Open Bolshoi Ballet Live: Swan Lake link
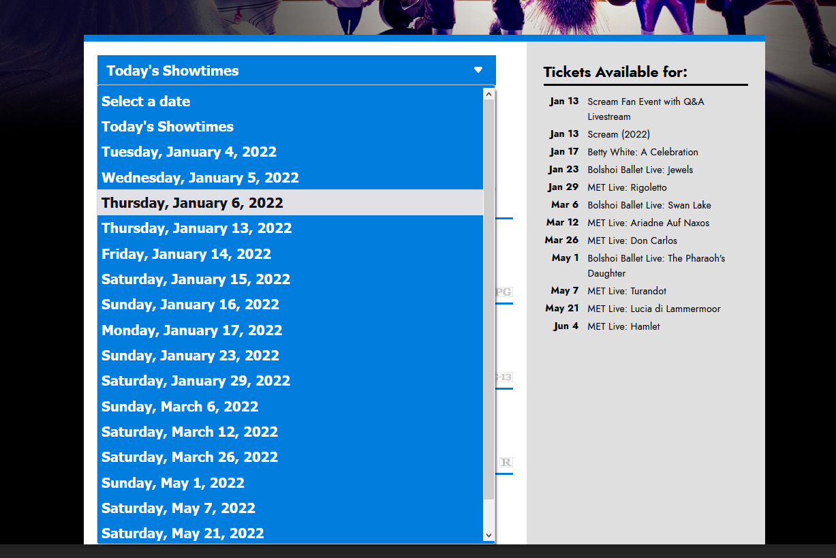Screen dimensions: 836x558 [x=649, y=205]
